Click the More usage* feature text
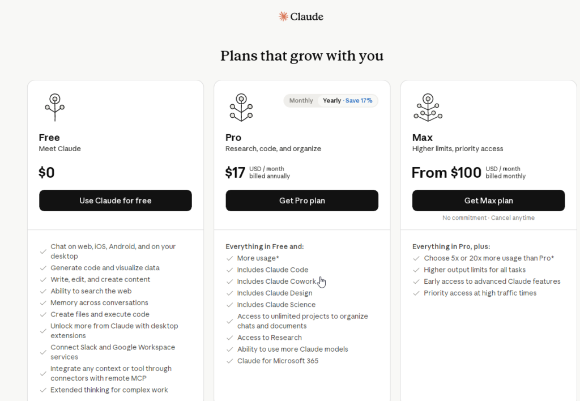This screenshot has width=580, height=401. pos(258,258)
